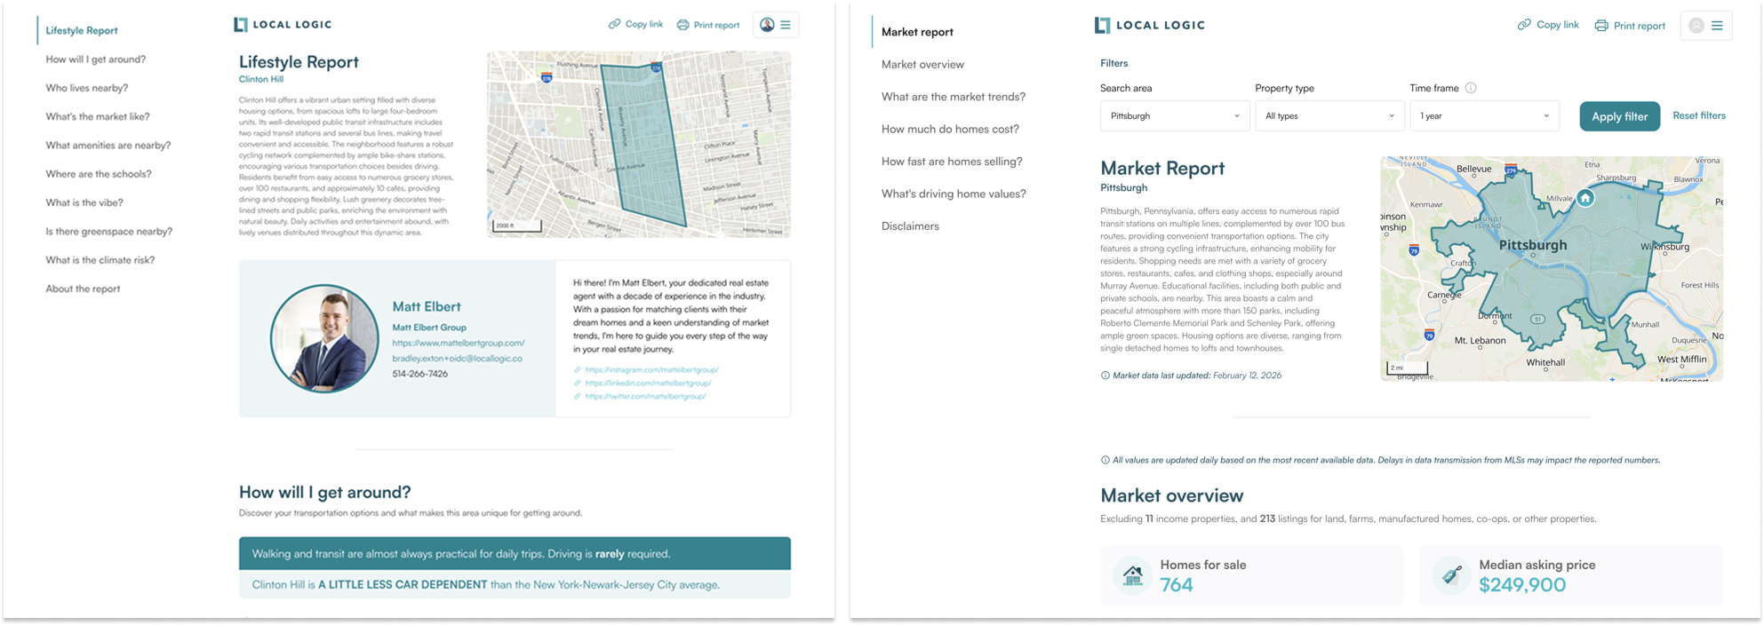Image resolution: width=1764 pixels, height=625 pixels.
Task: Go to What's driving home values? section
Action: pyautogui.click(x=954, y=194)
